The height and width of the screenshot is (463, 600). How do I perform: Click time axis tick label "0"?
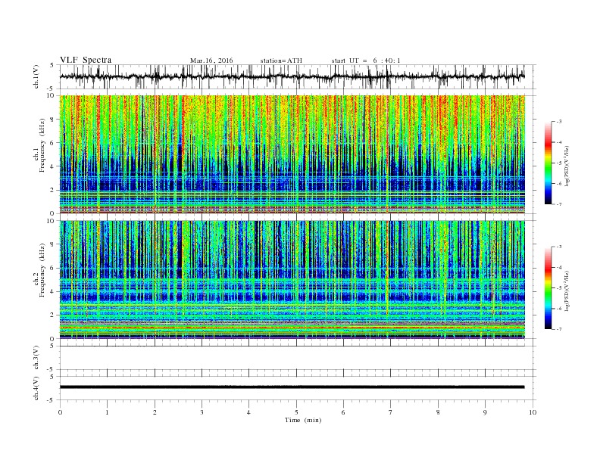pos(60,412)
